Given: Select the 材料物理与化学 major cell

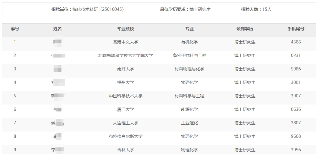Looking at the screenshot, I should 189,69.
